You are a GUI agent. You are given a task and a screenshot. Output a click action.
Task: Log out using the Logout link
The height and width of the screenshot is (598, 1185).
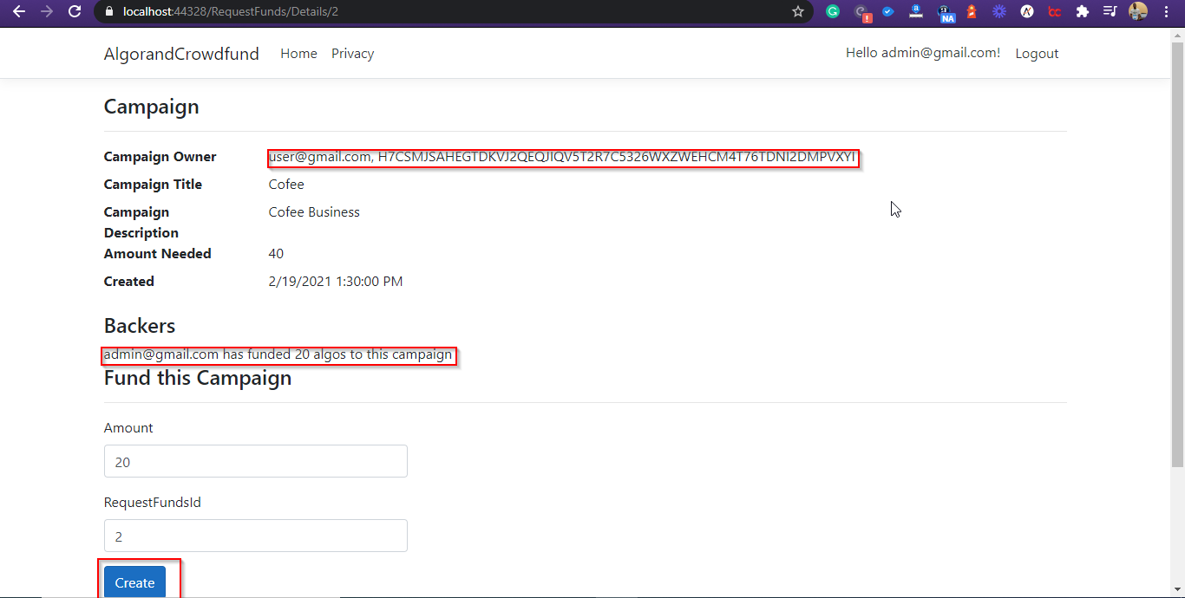1037,54
